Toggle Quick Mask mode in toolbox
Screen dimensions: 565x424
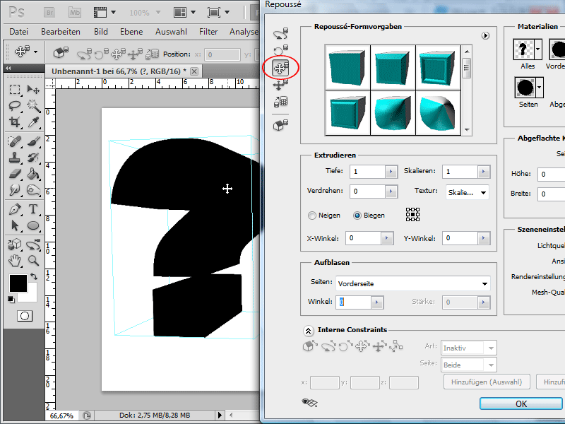tap(25, 316)
